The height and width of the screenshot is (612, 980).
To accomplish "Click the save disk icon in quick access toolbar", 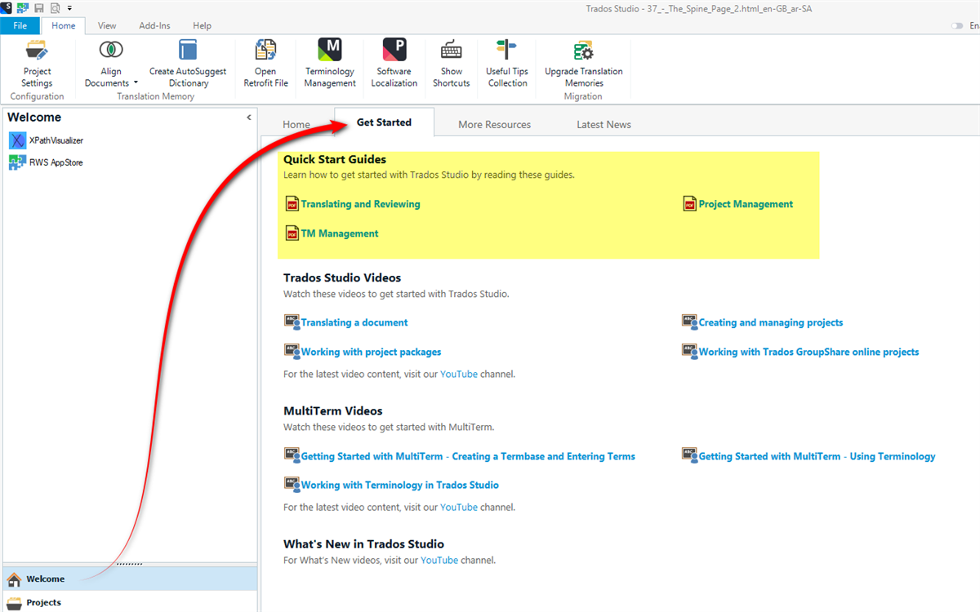I will pos(39,7).
